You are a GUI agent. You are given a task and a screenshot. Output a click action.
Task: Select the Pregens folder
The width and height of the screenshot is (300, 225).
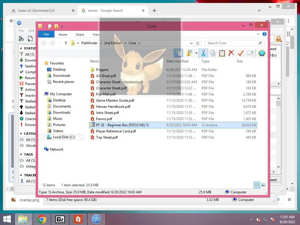coord(102,70)
